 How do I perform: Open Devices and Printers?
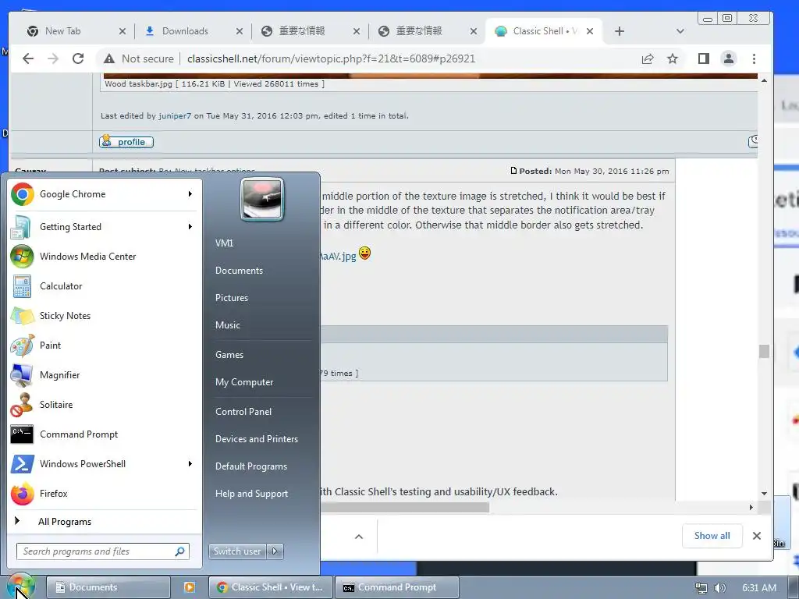click(257, 439)
